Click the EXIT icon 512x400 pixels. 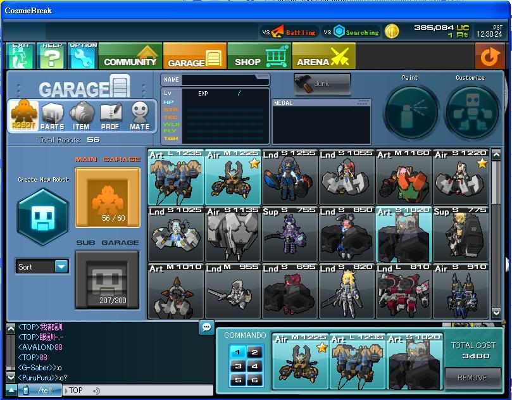pyautogui.click(x=20, y=56)
